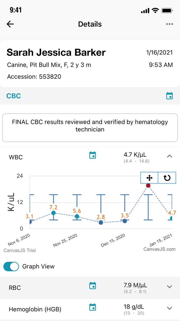Collapse the WBC graph section
The height and width of the screenshot is (321, 180).
(x=169, y=156)
